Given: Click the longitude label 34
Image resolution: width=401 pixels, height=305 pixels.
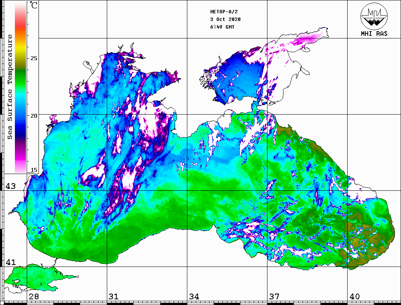Looking at the screenshot, I should click(x=194, y=297).
